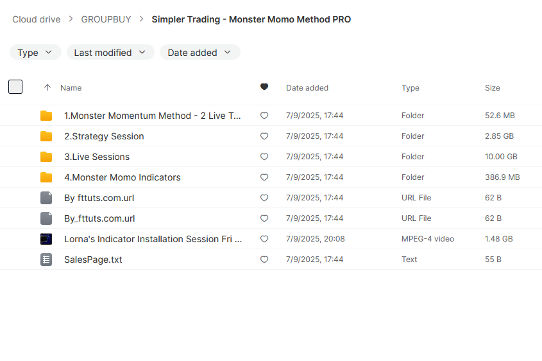Go to the Cloud drive breadcrumb

pos(37,19)
